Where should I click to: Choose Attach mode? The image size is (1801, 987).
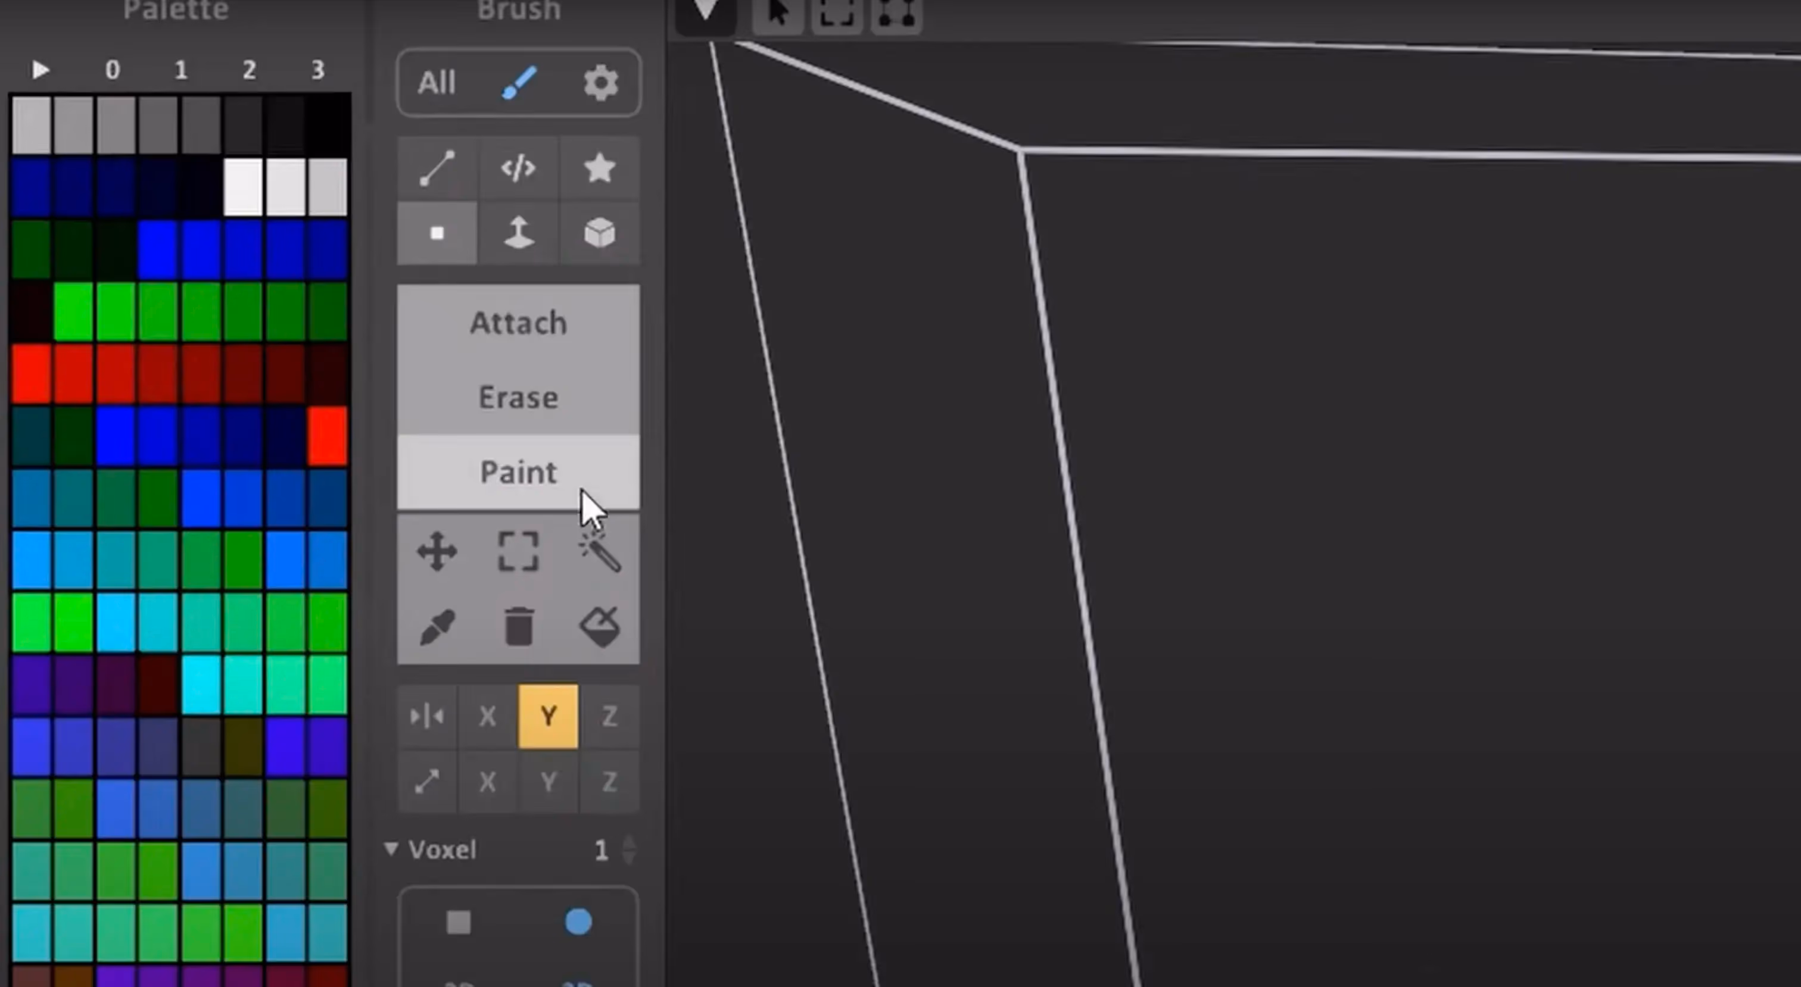coord(518,323)
